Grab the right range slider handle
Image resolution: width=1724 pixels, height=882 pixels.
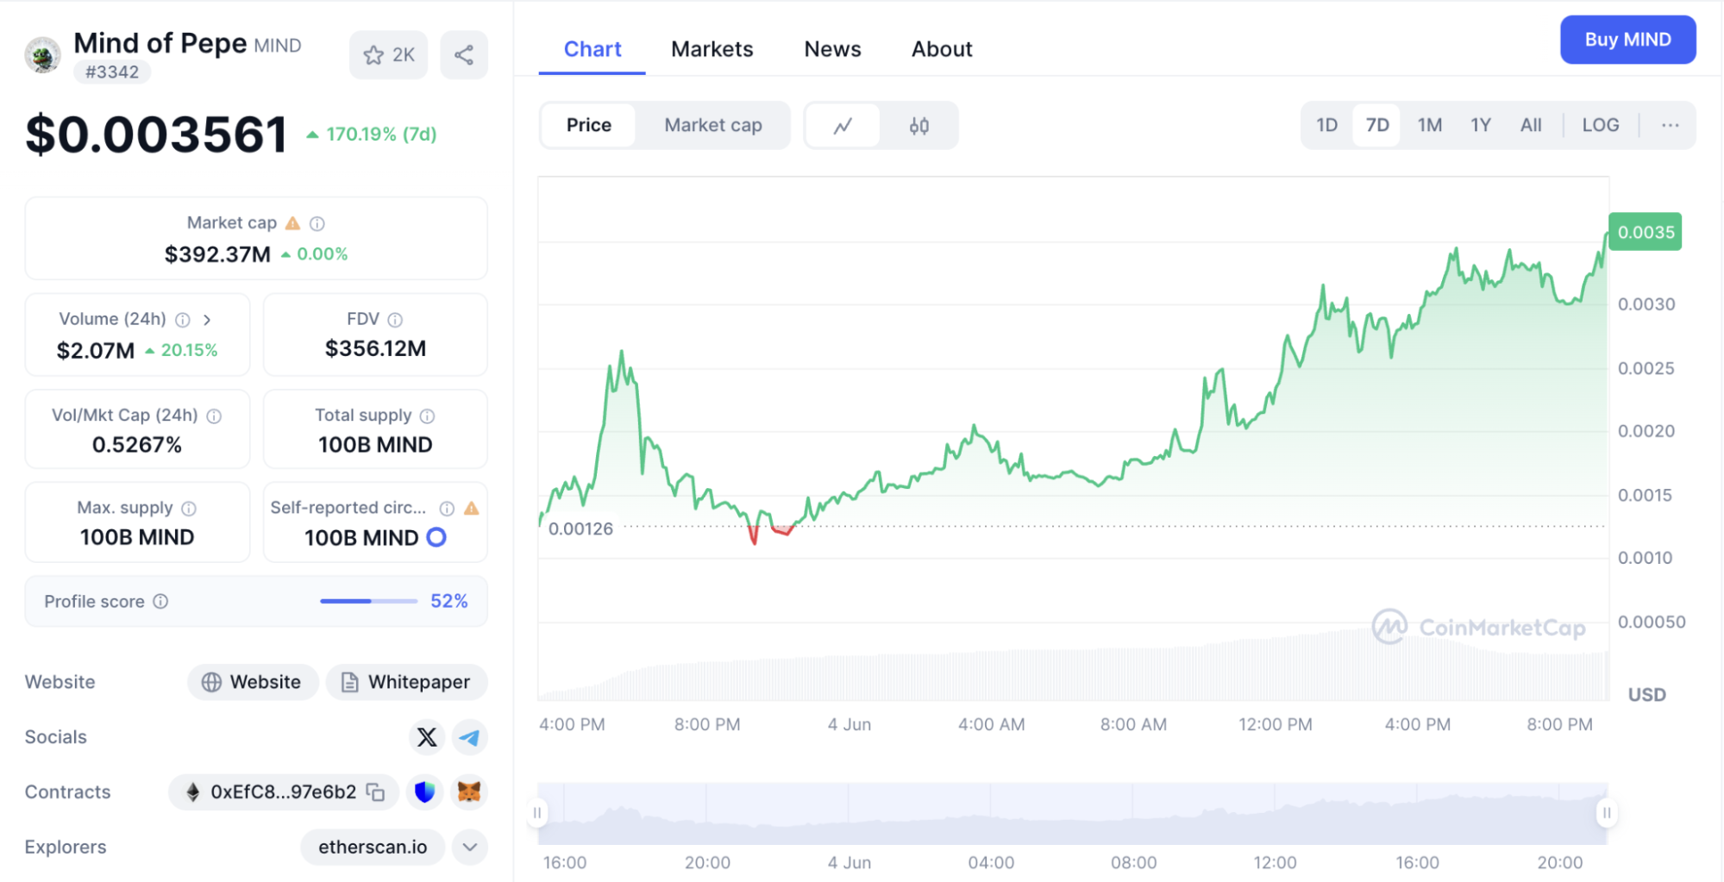coord(1606,812)
